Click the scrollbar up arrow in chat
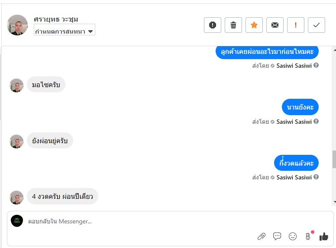The height and width of the screenshot is (248, 336). click(334, 50)
